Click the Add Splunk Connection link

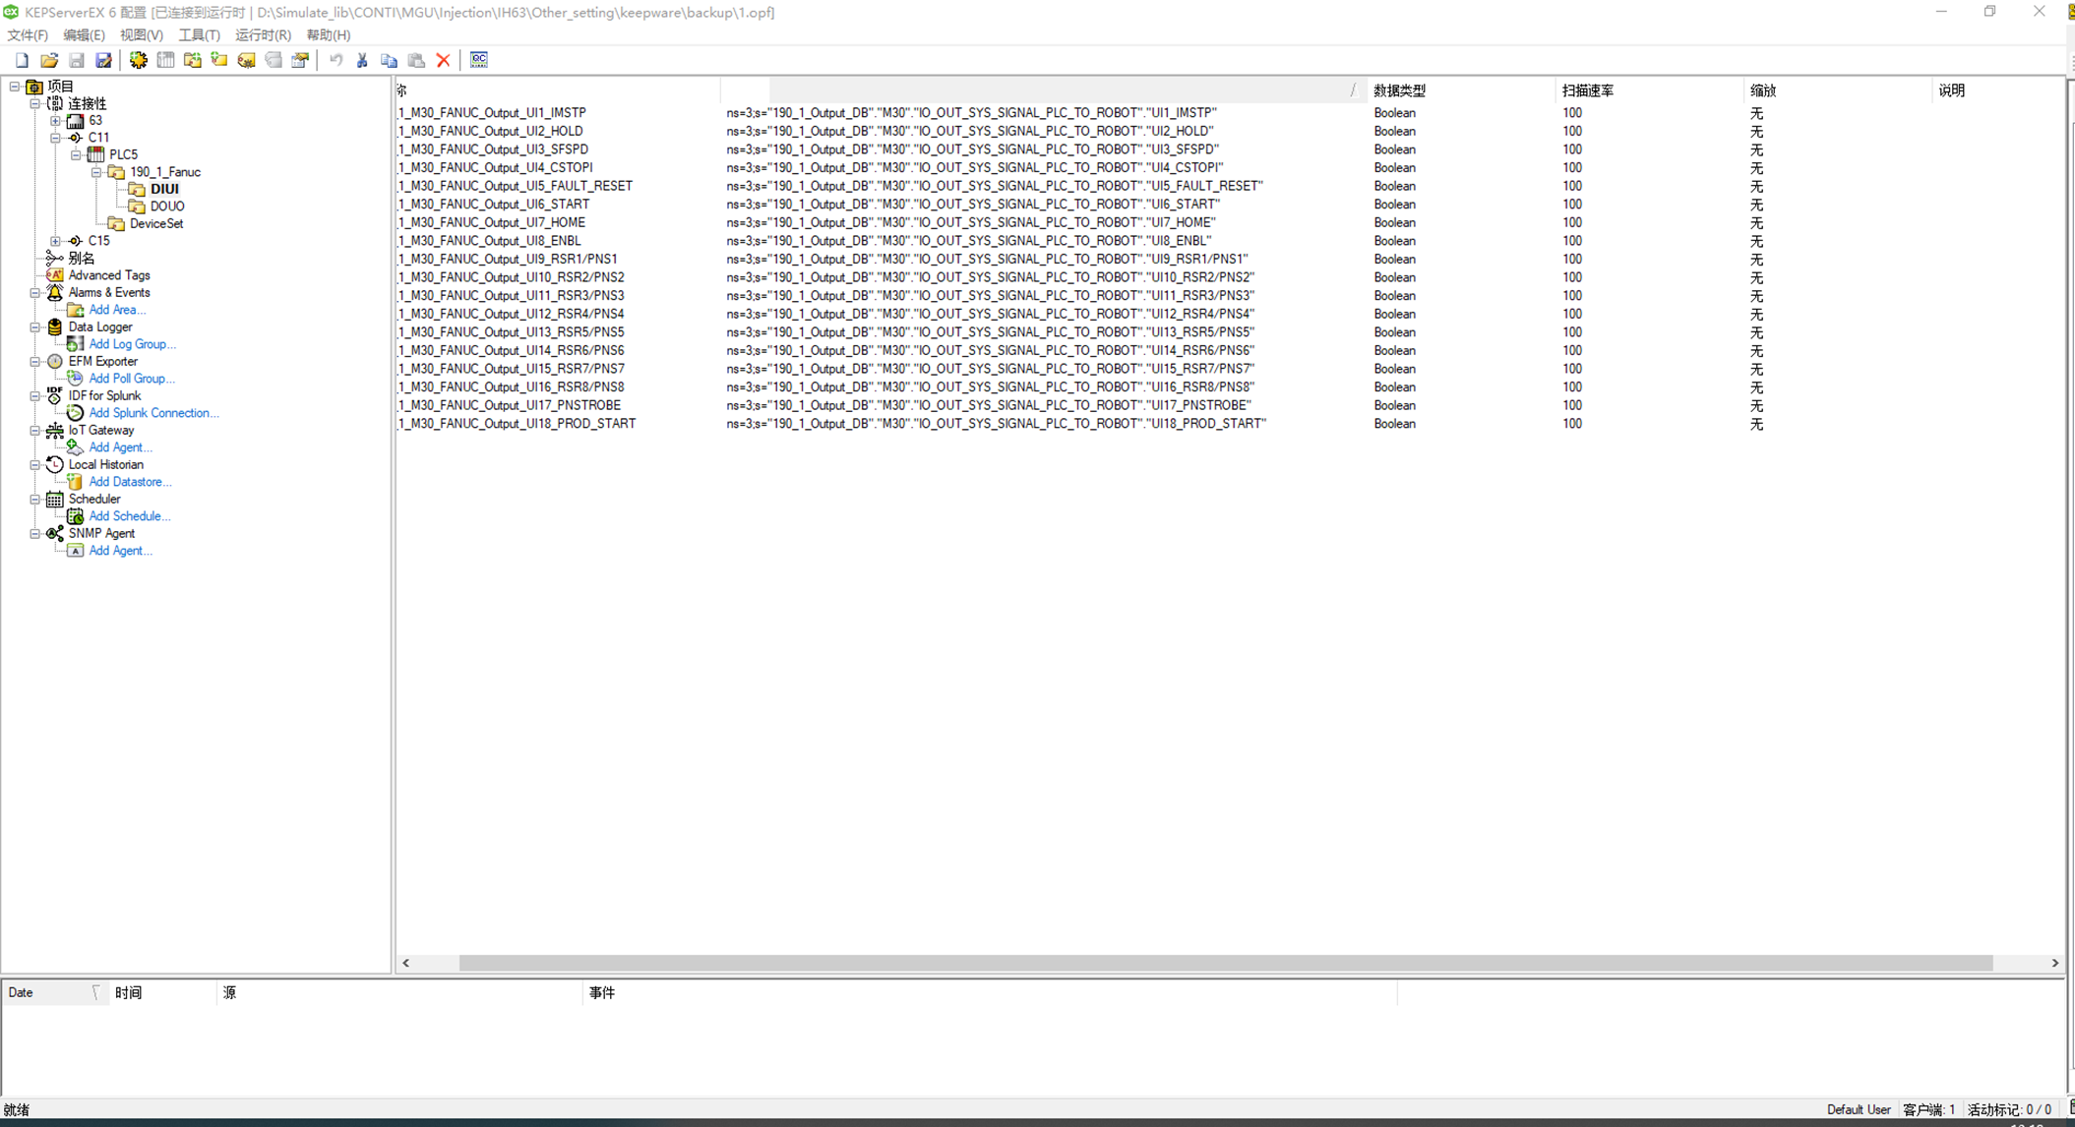point(153,413)
